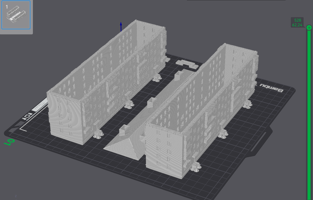Viewport: 313px width, 200px height.
Task: Select the right apartment building model
Action: coord(202,111)
